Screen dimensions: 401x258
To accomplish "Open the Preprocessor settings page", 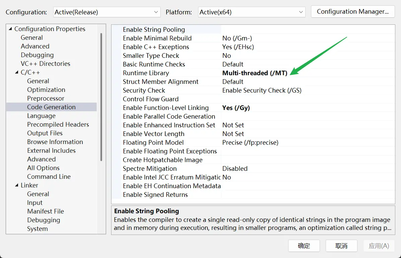I will click(46, 98).
